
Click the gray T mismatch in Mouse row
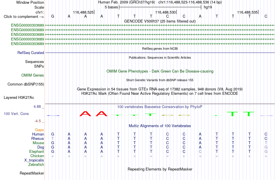[266, 143]
